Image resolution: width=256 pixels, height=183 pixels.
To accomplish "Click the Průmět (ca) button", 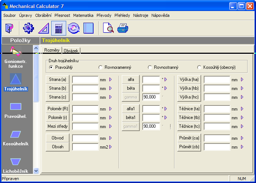I will tap(189, 138).
